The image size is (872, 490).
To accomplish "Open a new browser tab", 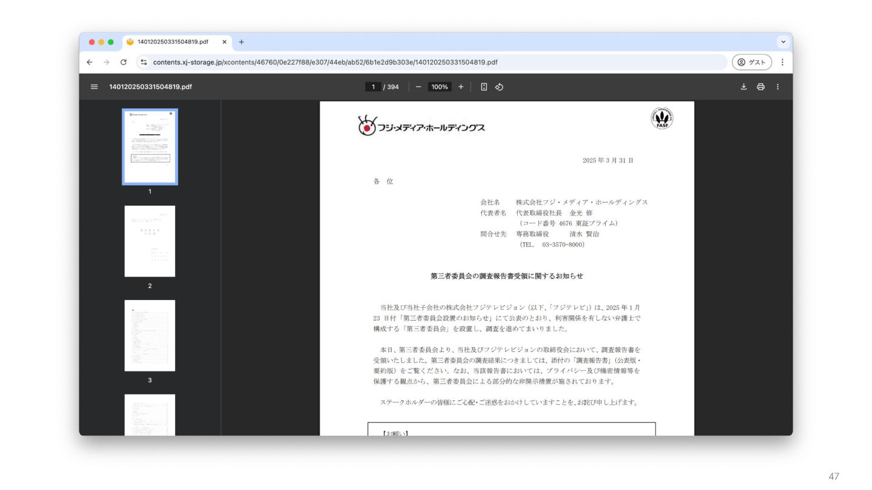I will pos(241,42).
